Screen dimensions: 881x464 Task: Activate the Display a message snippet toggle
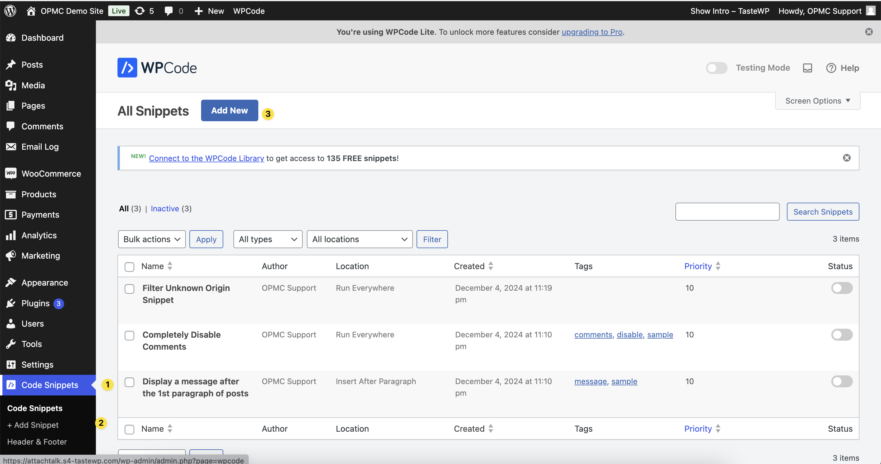[842, 381]
